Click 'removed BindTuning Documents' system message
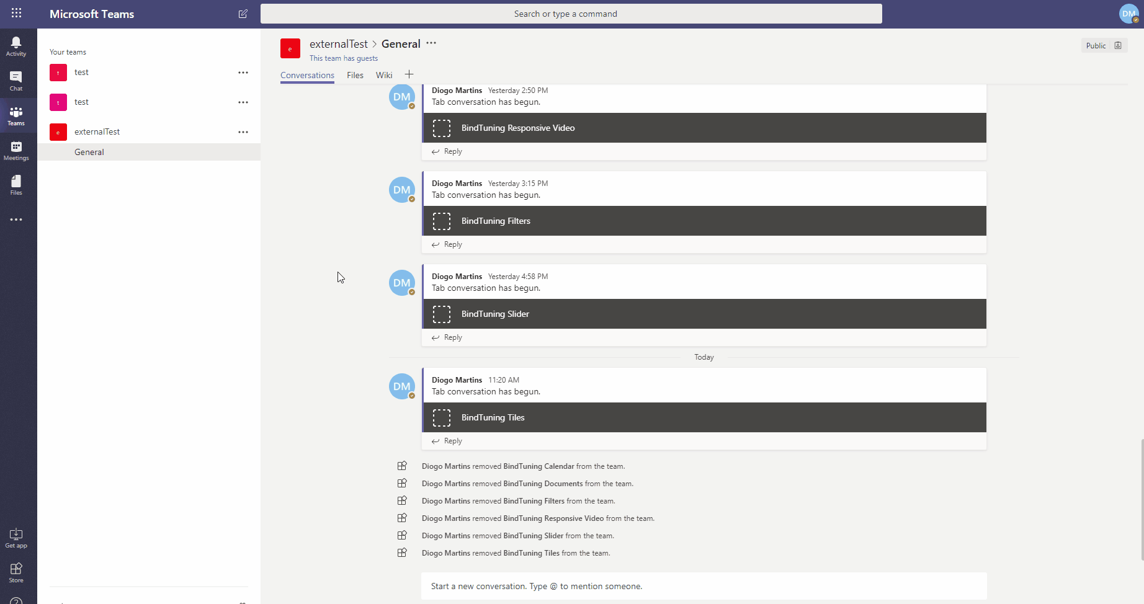 527,484
